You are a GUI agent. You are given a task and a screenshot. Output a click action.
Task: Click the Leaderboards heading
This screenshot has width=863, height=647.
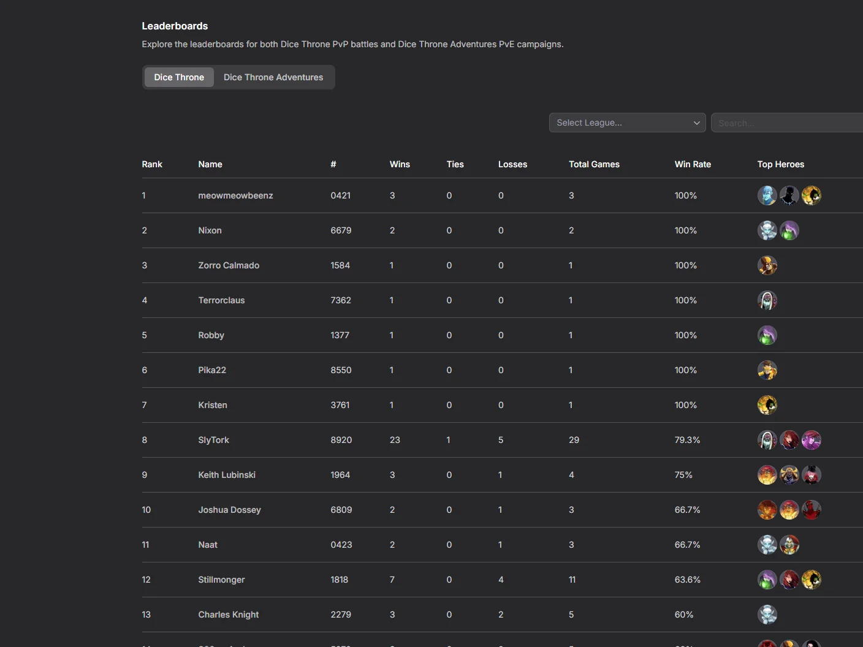coord(175,26)
